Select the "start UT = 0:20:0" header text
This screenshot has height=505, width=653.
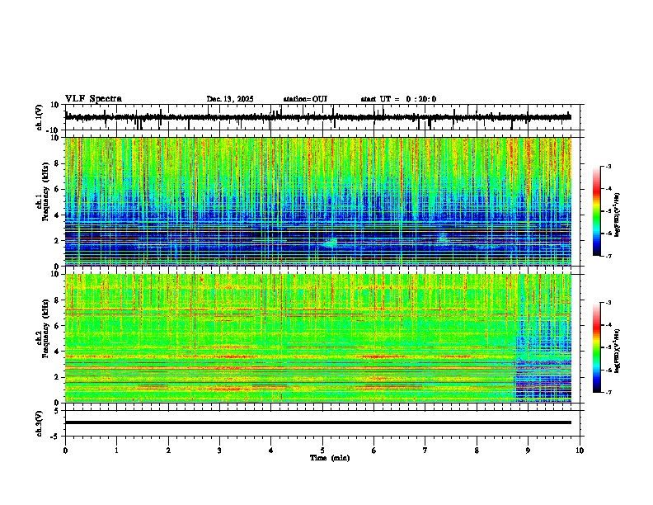click(398, 99)
